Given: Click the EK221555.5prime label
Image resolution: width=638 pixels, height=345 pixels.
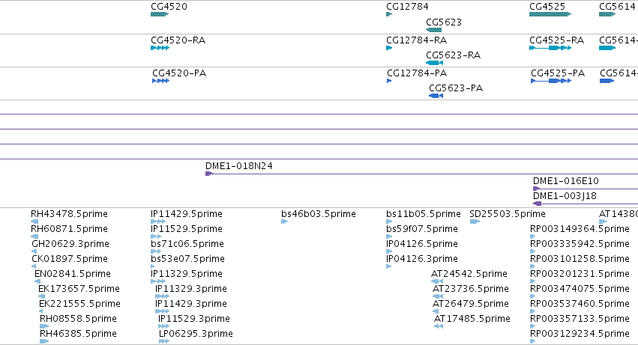Looking at the screenshot, I should pyautogui.click(x=79, y=304).
